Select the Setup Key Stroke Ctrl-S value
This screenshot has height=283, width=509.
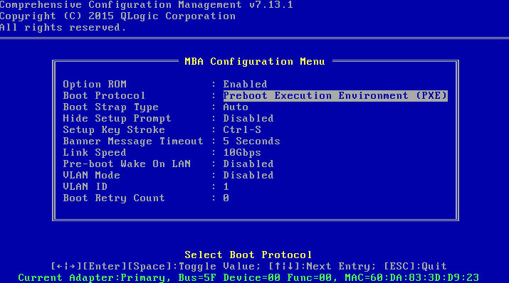point(242,129)
